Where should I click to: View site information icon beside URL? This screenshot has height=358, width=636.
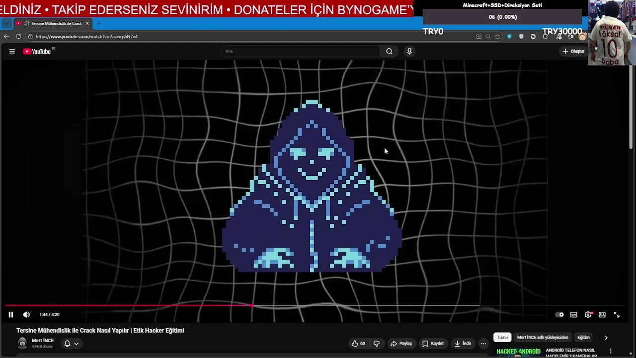coord(30,36)
